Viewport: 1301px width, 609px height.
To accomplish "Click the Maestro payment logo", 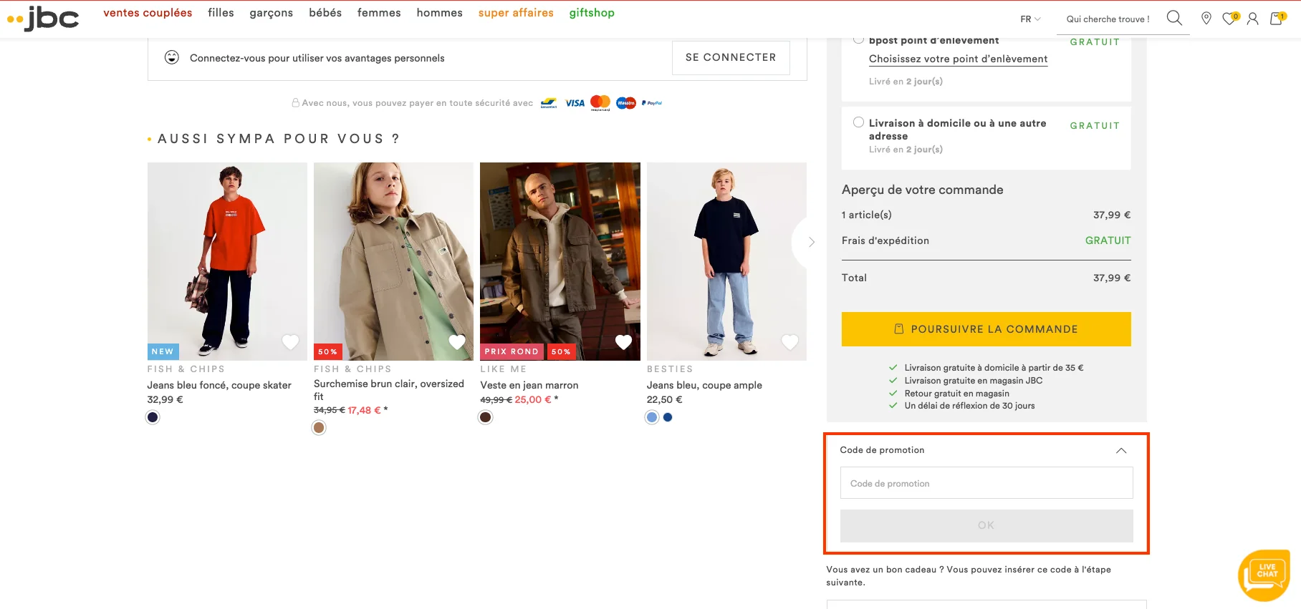I will 626,103.
